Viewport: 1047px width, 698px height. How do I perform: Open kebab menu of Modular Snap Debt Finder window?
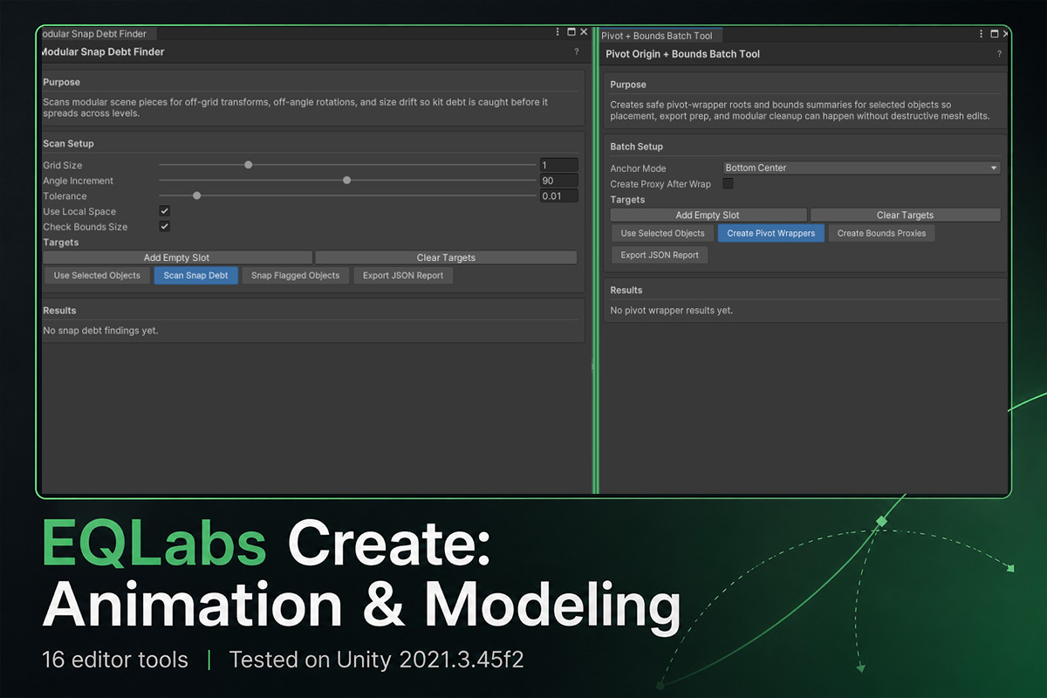tap(558, 32)
